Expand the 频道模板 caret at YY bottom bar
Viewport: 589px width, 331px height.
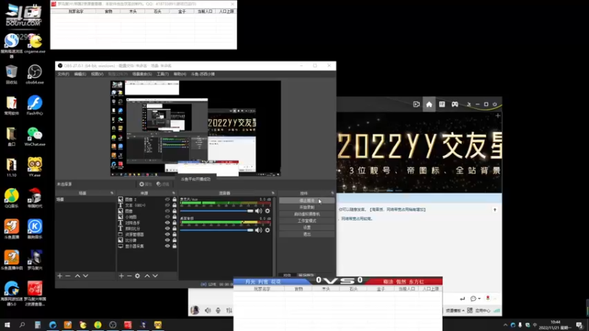(x=463, y=310)
